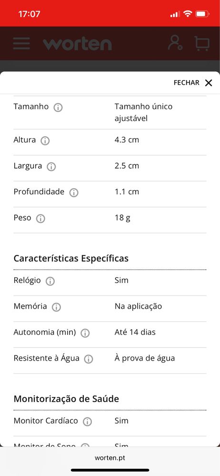The width and height of the screenshot is (220, 476).
Task: Tap the info icon beside Relógio
Action: (x=50, y=282)
